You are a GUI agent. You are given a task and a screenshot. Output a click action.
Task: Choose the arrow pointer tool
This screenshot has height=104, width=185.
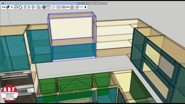coord(12,7)
